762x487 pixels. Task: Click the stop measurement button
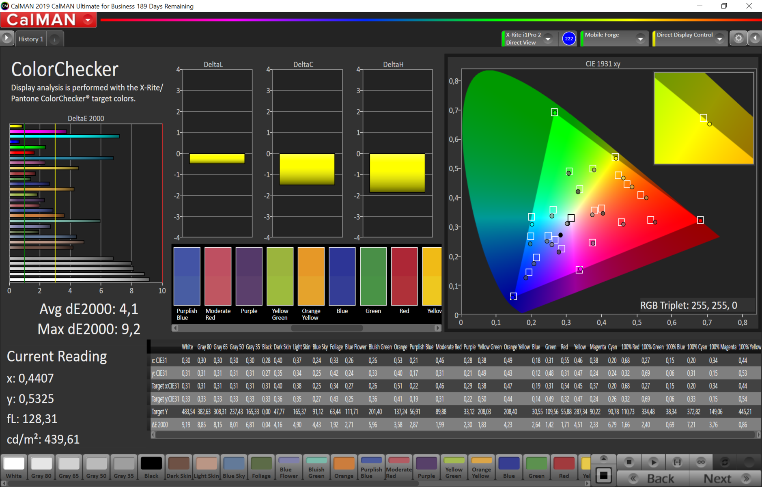pos(629,462)
